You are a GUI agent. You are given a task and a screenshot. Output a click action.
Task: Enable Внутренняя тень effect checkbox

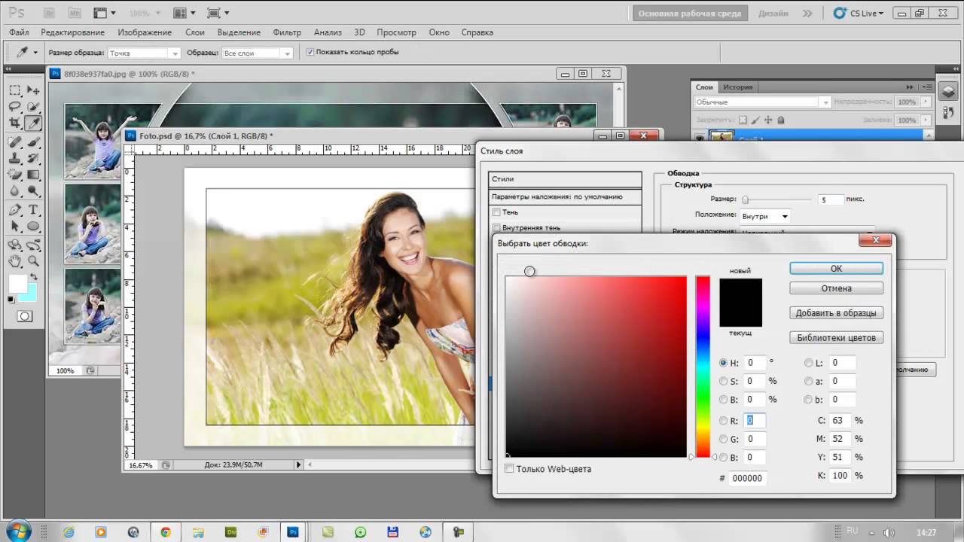(496, 227)
